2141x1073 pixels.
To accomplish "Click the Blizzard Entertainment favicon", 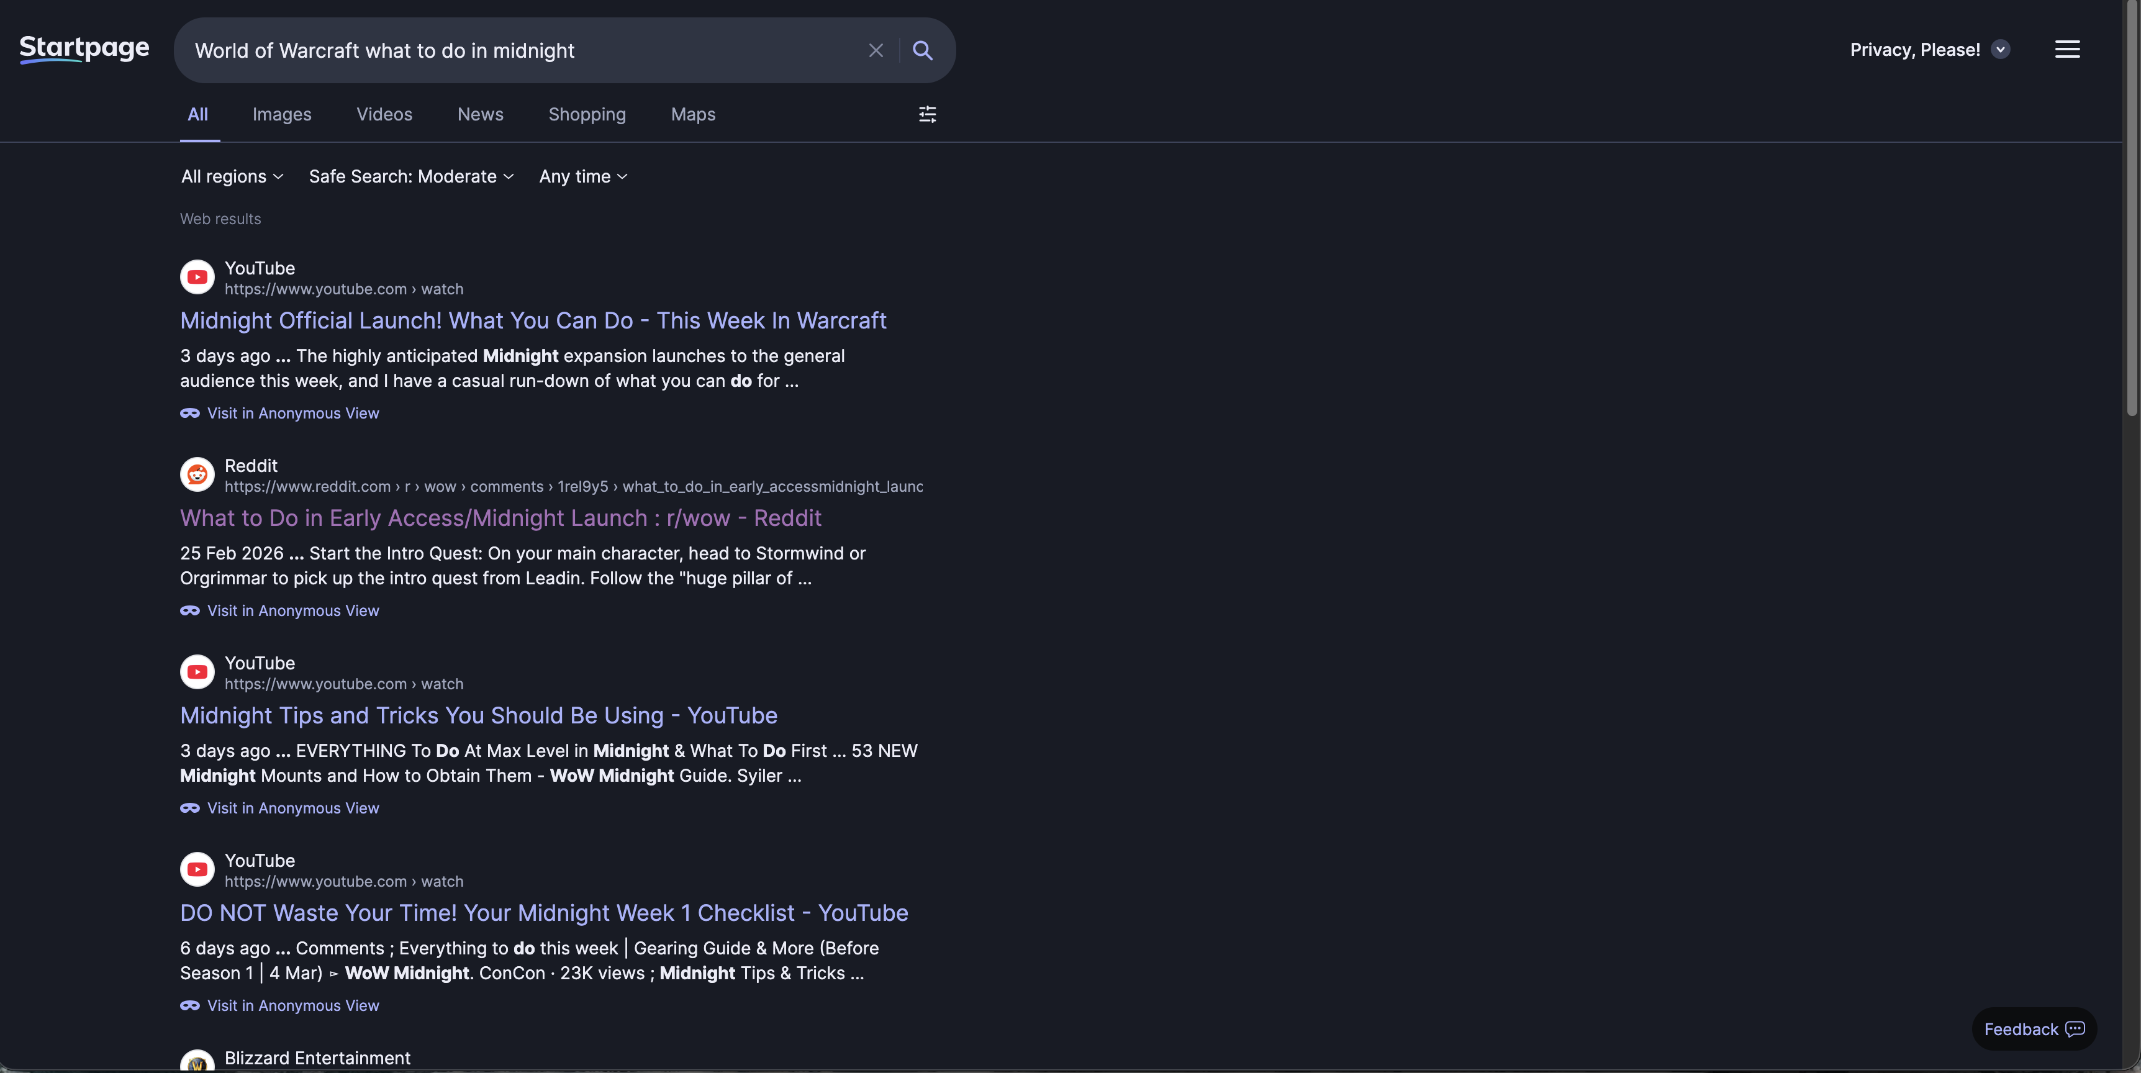I will [197, 1061].
